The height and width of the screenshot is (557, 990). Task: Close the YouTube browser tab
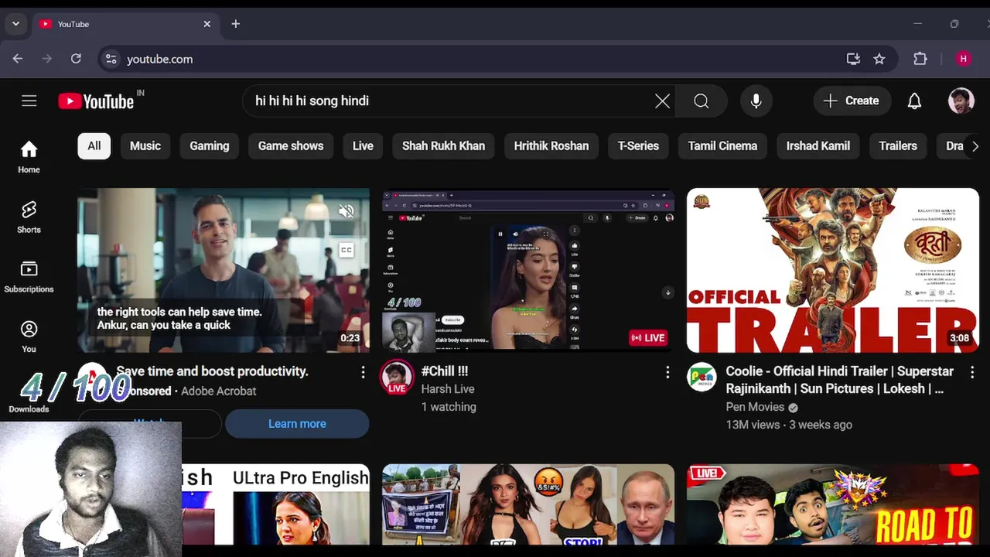(x=207, y=24)
